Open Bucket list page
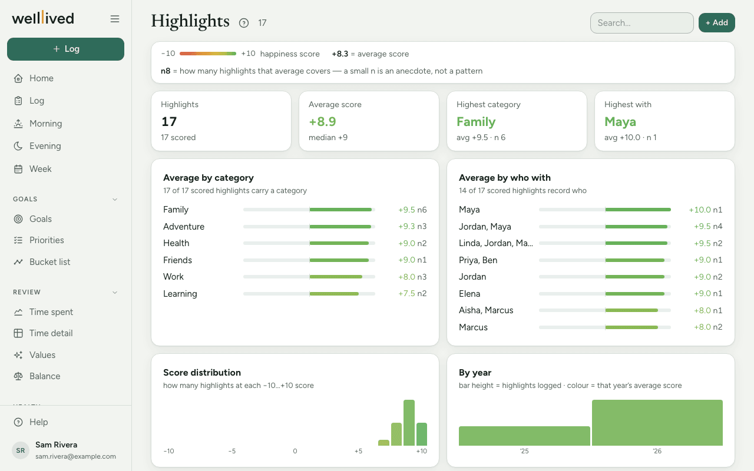The height and width of the screenshot is (471, 754). click(65, 262)
